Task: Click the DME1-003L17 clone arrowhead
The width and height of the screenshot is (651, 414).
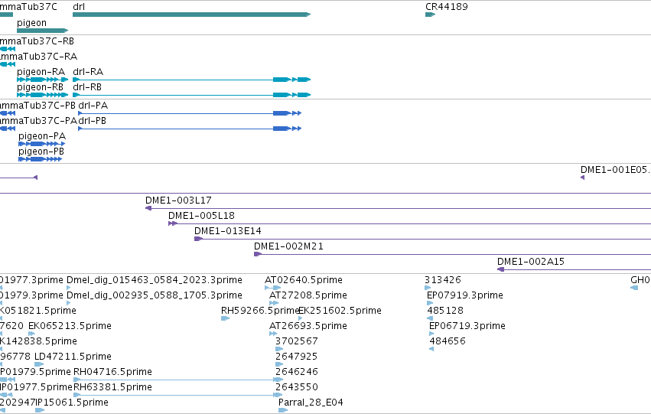Action: click(148, 208)
